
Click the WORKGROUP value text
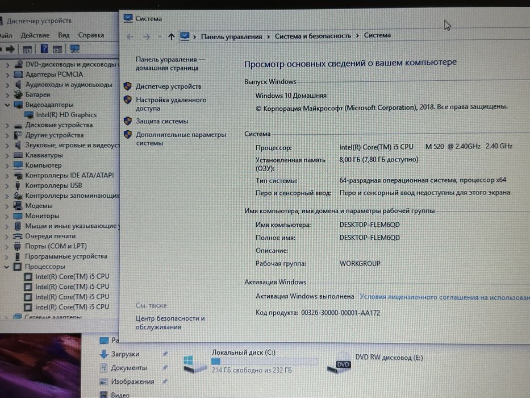pos(360,264)
